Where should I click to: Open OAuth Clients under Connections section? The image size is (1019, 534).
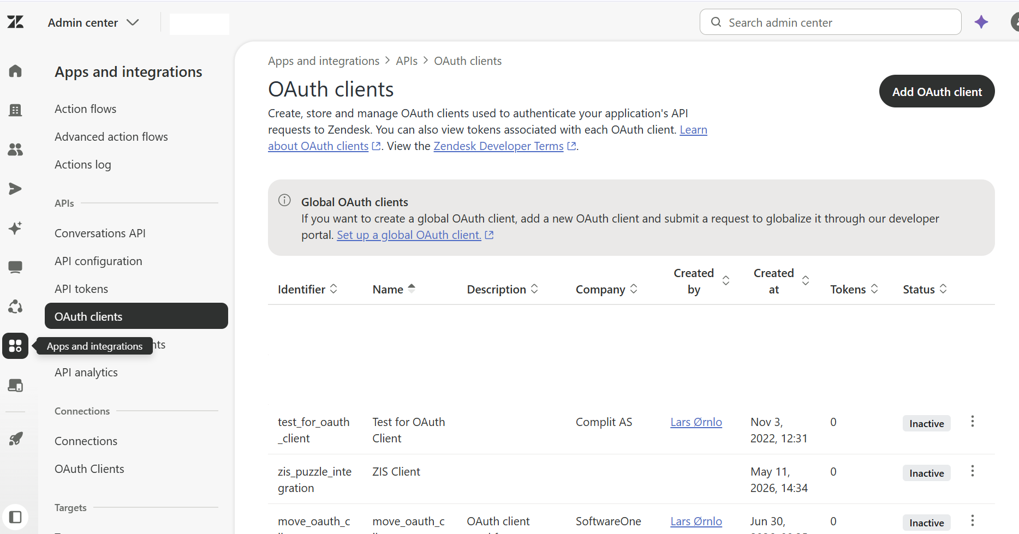click(x=90, y=469)
